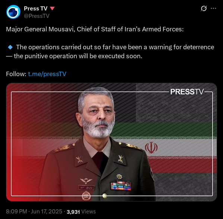This screenshot has height=219, width=223.
Task: Click the Grok slashed-circle icon
Action: (204, 9)
